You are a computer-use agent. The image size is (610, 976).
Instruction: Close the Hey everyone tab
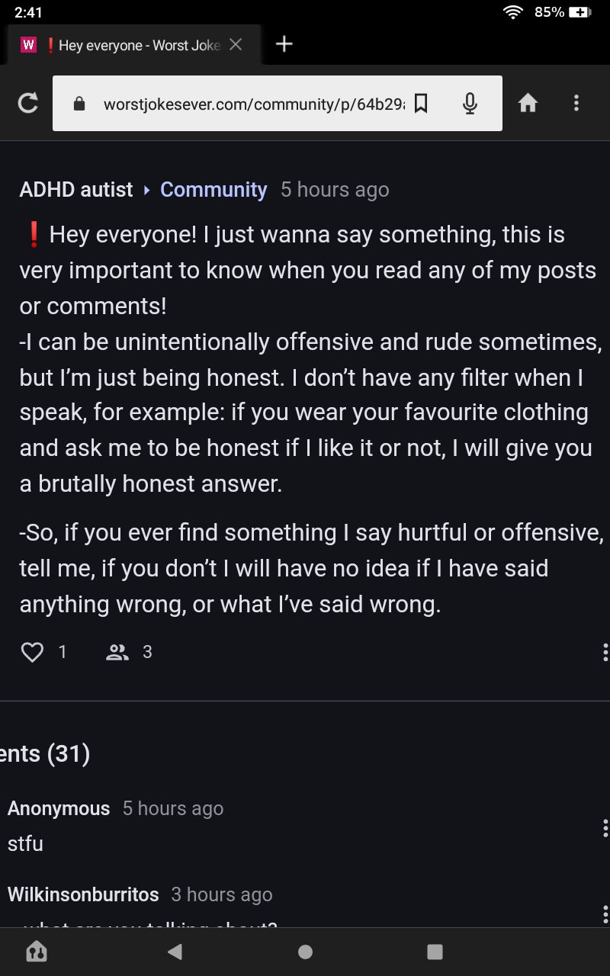[x=236, y=45]
